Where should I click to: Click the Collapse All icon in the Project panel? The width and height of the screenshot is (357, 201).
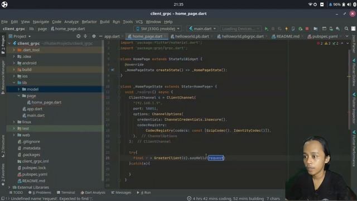pyautogui.click(x=85, y=36)
